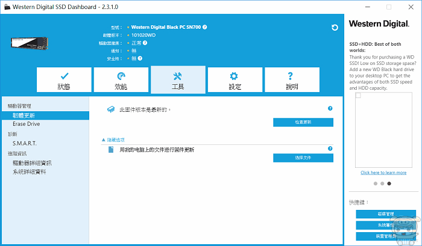Select the third carousel dot in promo panel
The height and width of the screenshot is (246, 422).
coord(389,183)
